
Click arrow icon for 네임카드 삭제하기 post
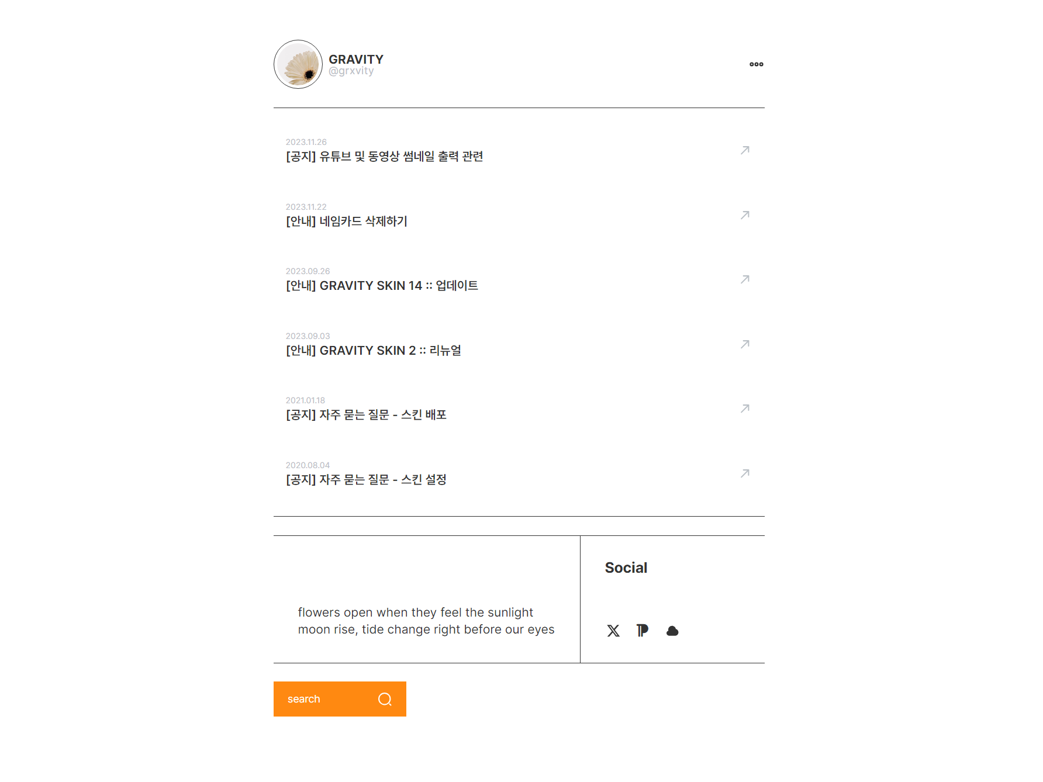tap(745, 215)
